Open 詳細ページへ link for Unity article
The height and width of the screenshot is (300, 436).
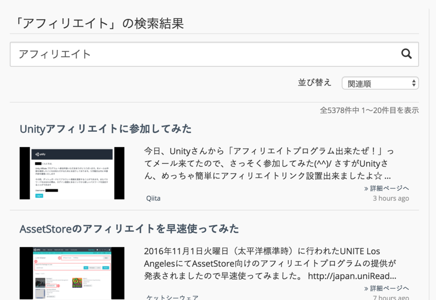pos(387,188)
